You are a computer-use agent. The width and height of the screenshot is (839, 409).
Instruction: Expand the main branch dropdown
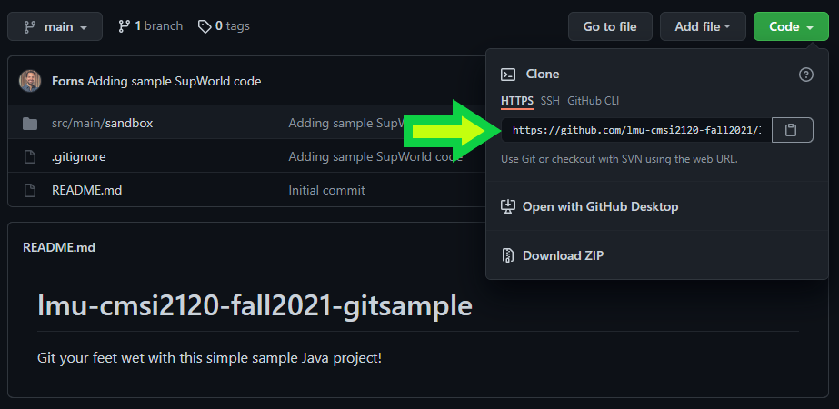coord(55,26)
